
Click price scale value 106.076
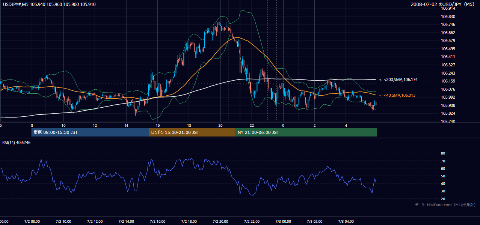pos(448,89)
